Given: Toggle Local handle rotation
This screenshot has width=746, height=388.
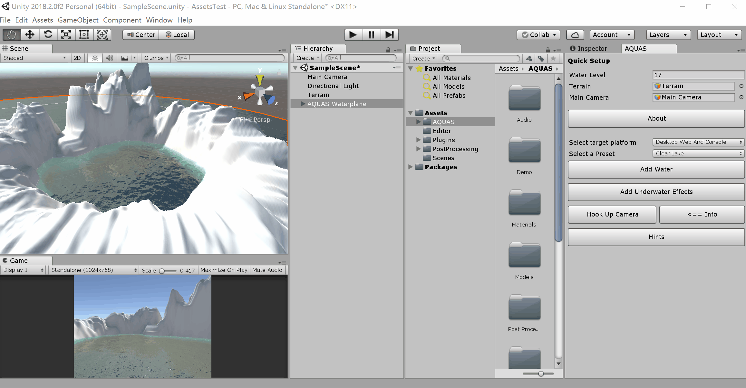Looking at the screenshot, I should pyautogui.click(x=177, y=35).
